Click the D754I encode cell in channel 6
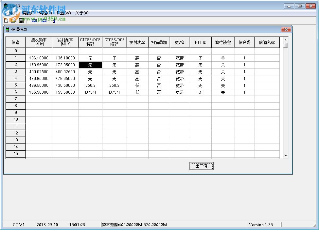This screenshot has width=319, height=230. coord(114,92)
